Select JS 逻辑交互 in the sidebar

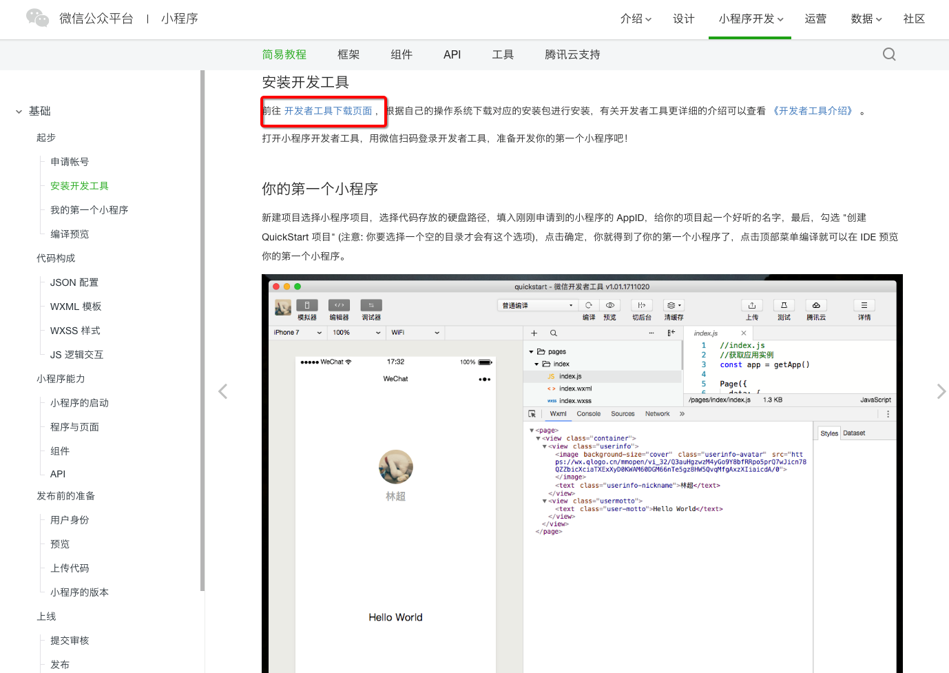[x=76, y=355]
